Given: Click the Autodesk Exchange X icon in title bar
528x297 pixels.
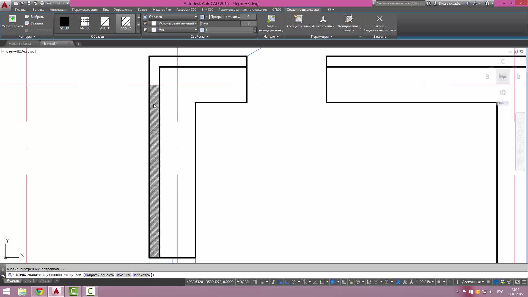Looking at the screenshot, I should (468, 3).
